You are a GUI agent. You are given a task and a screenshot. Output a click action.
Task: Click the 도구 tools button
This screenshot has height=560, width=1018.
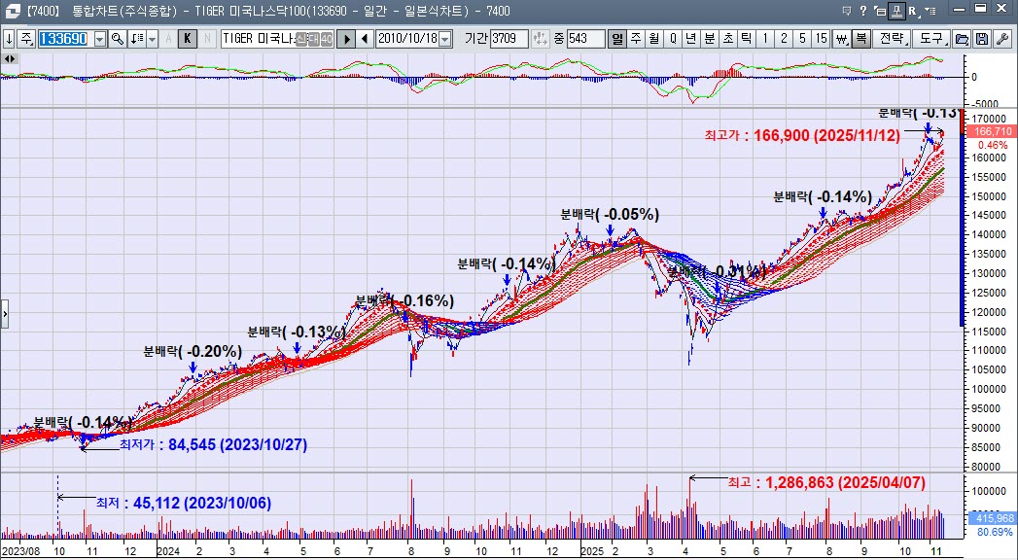(x=931, y=39)
